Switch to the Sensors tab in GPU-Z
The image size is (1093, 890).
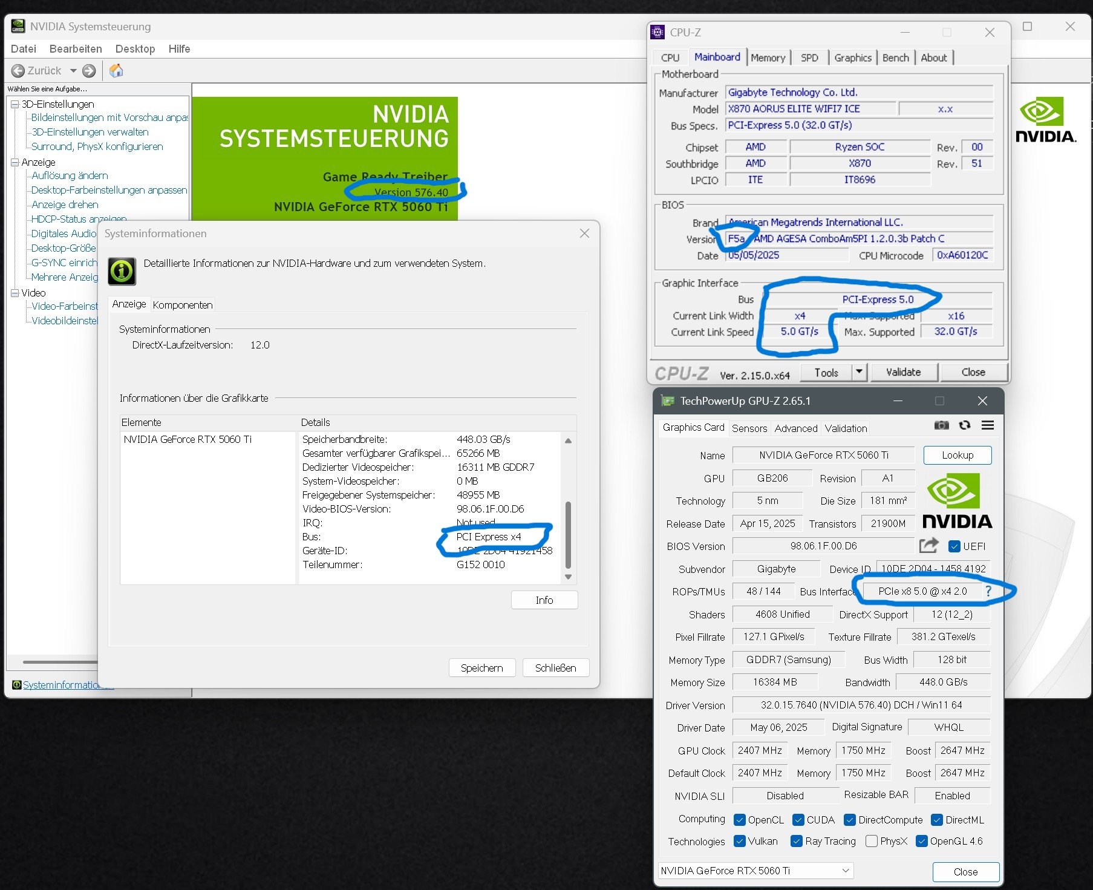pyautogui.click(x=749, y=428)
